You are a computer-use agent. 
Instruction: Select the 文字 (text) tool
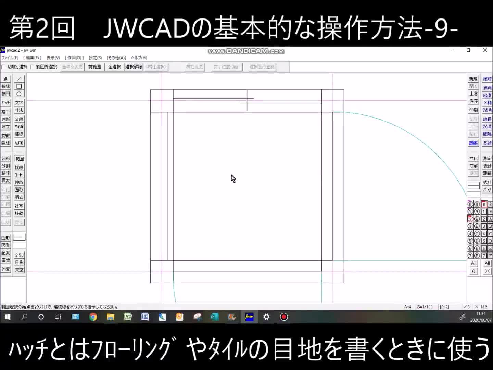(x=19, y=102)
